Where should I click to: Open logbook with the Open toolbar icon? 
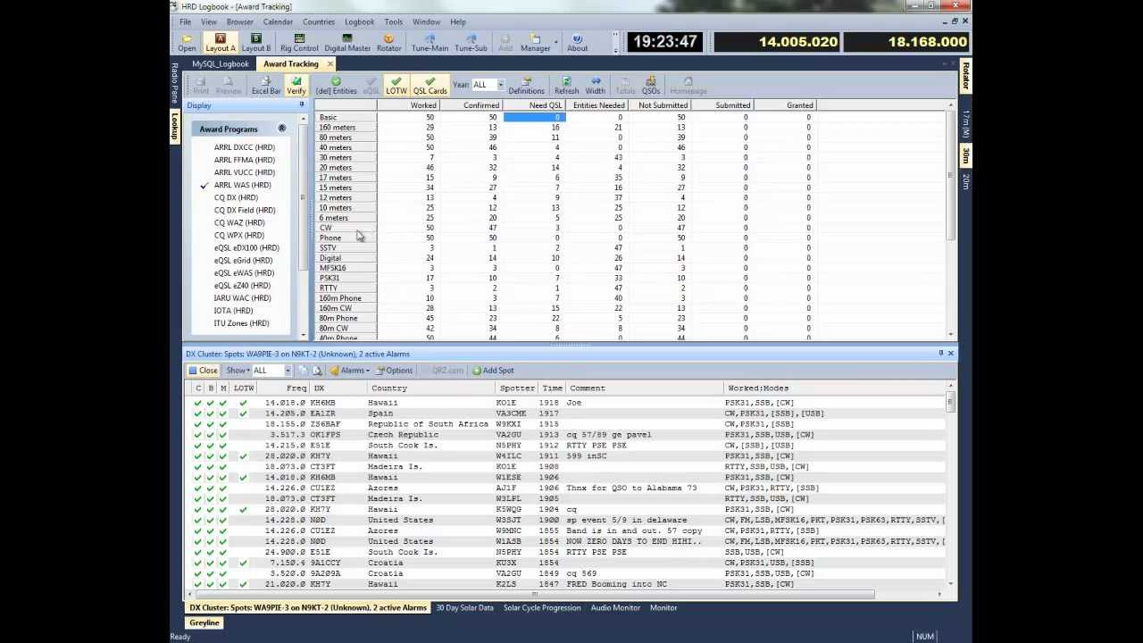[x=187, y=43]
